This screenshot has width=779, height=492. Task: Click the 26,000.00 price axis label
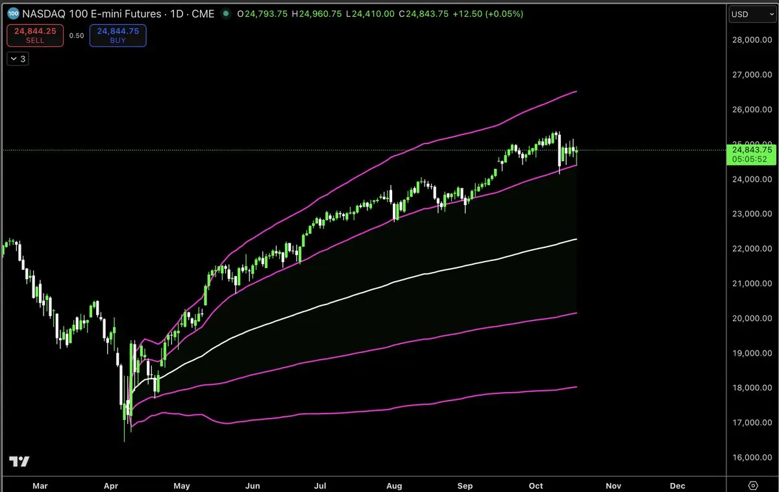pos(752,110)
